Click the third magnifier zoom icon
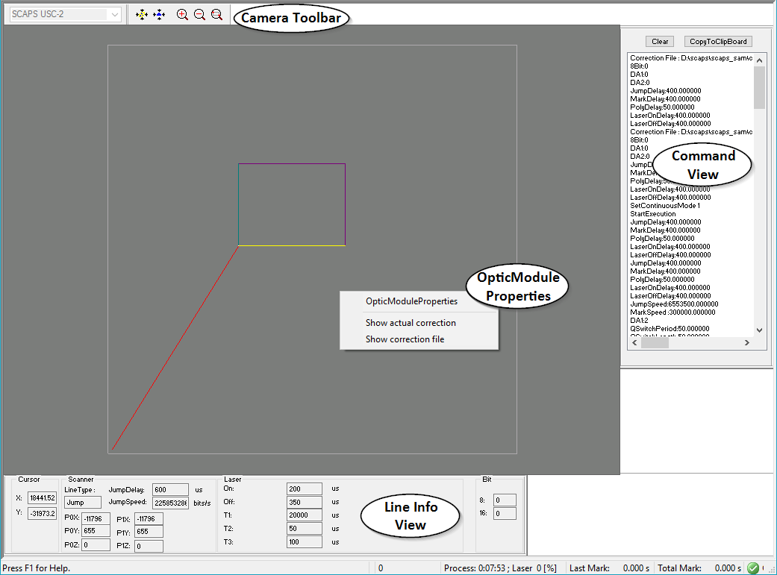This screenshot has height=575, width=777. (216, 14)
